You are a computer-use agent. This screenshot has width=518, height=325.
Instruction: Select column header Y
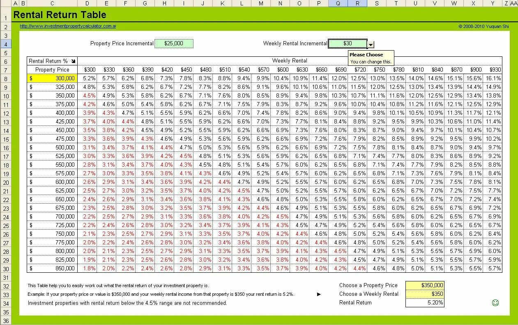493,3
